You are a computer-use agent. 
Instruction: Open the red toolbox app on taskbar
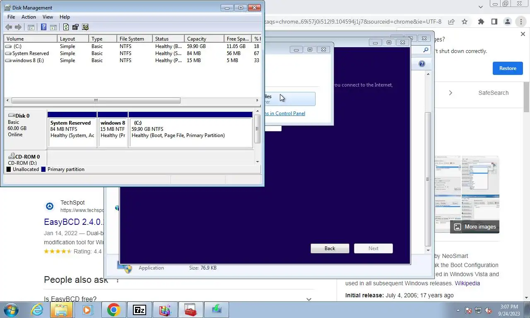tap(190, 310)
